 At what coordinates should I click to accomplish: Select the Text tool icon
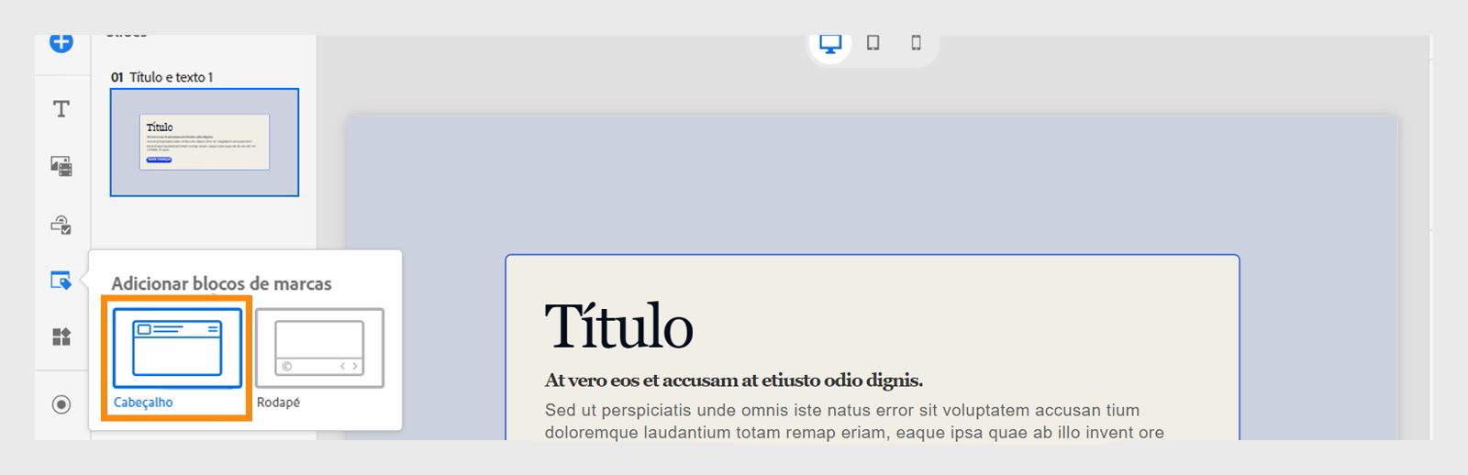[61, 109]
